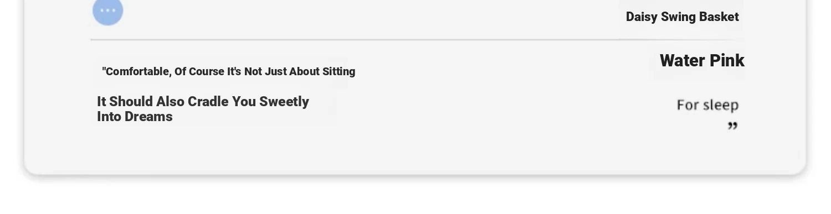The height and width of the screenshot is (214, 831).
Task: Click the word 'Basket' in the product title
Action: [719, 17]
